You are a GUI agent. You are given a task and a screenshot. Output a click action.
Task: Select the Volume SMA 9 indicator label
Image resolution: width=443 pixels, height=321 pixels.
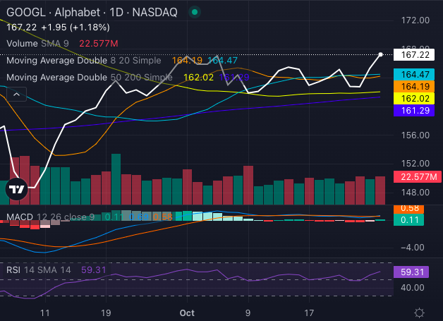(x=37, y=43)
